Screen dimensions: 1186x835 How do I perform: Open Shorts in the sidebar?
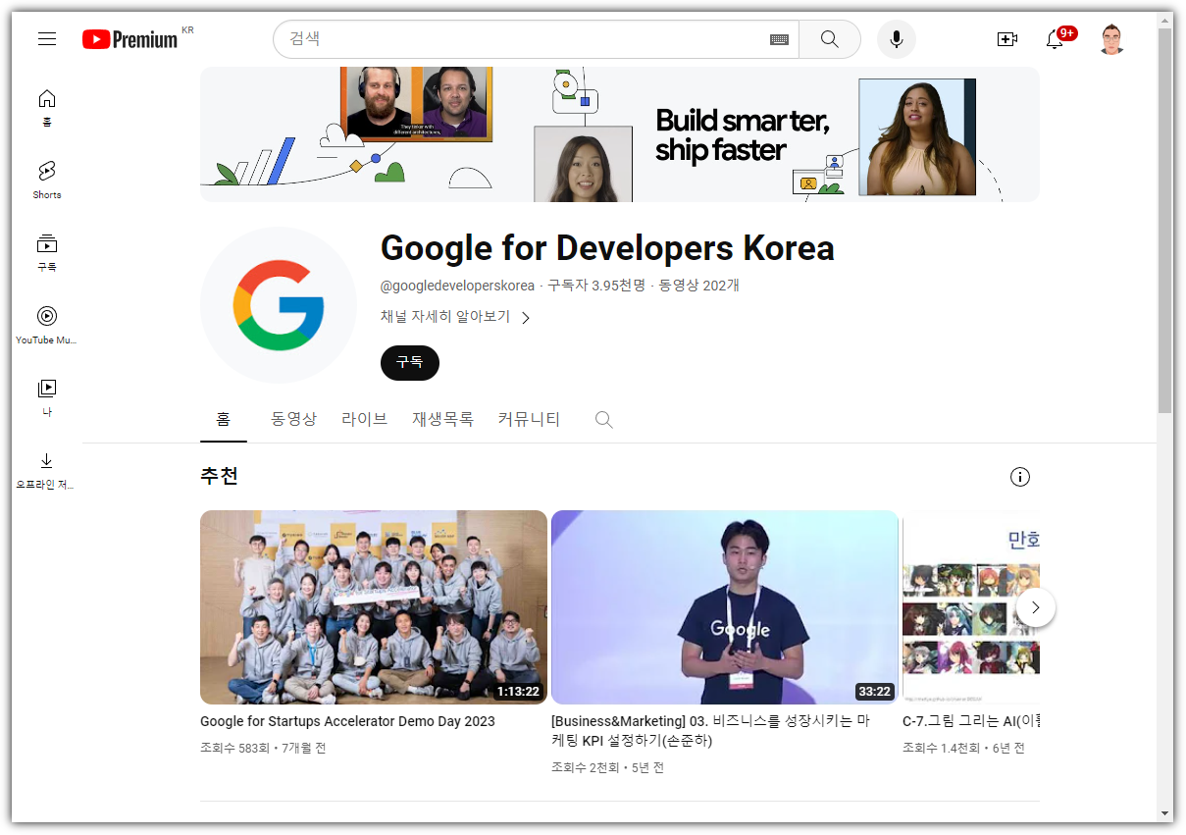click(47, 181)
